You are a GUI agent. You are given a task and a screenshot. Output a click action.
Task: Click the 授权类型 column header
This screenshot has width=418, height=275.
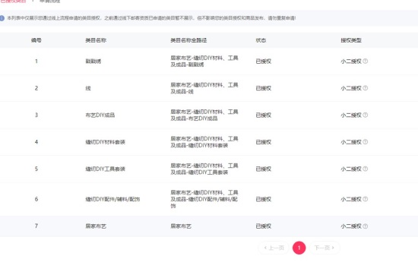[x=351, y=40]
